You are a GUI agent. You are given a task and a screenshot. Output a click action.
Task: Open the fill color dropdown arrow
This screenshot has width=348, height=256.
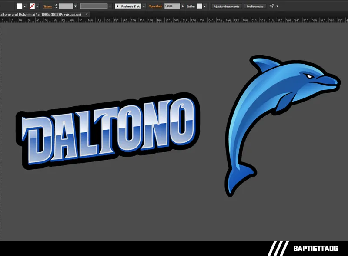coord(25,6)
